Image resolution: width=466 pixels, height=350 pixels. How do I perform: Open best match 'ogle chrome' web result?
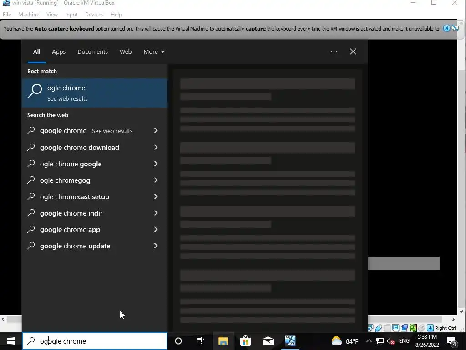click(x=95, y=93)
